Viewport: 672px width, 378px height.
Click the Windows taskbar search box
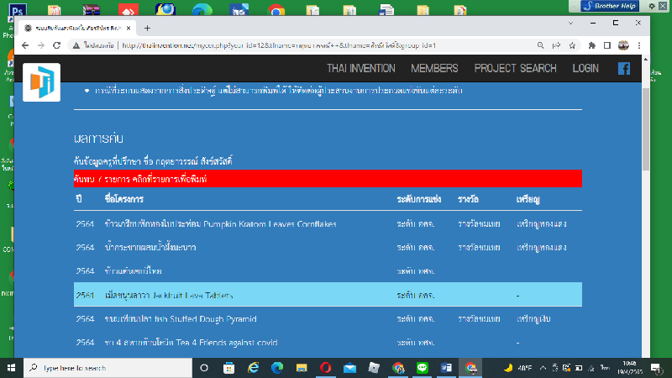pyautogui.click(x=105, y=368)
